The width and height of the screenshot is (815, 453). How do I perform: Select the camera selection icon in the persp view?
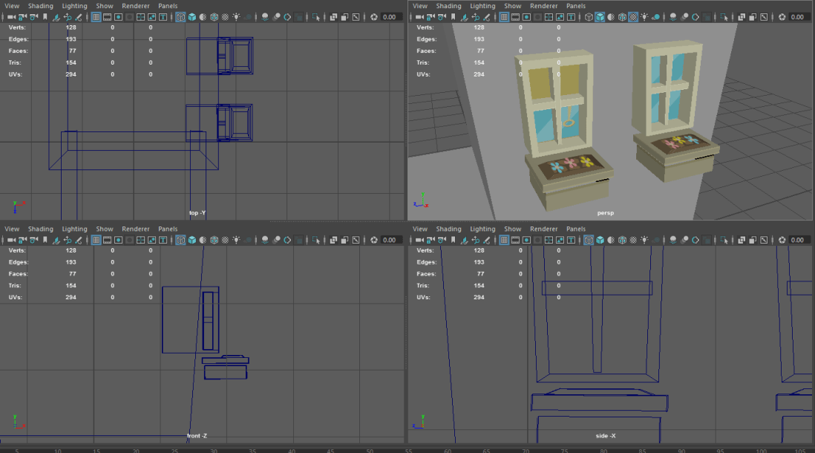click(419, 16)
